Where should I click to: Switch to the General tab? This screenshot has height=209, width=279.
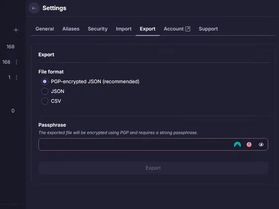click(45, 29)
